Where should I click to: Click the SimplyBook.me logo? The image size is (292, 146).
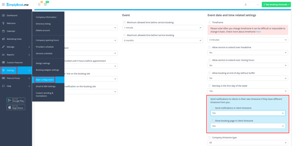(18, 5)
